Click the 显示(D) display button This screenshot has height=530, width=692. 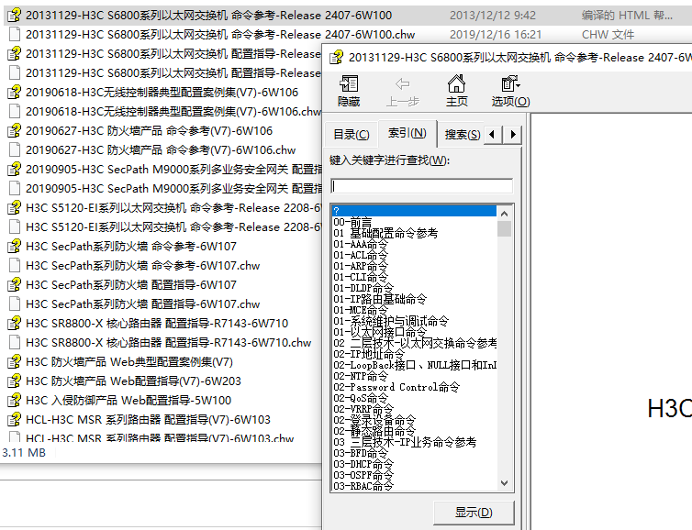coord(474,513)
